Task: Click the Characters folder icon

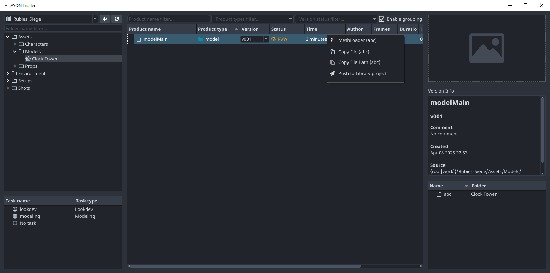Action: 21,44
